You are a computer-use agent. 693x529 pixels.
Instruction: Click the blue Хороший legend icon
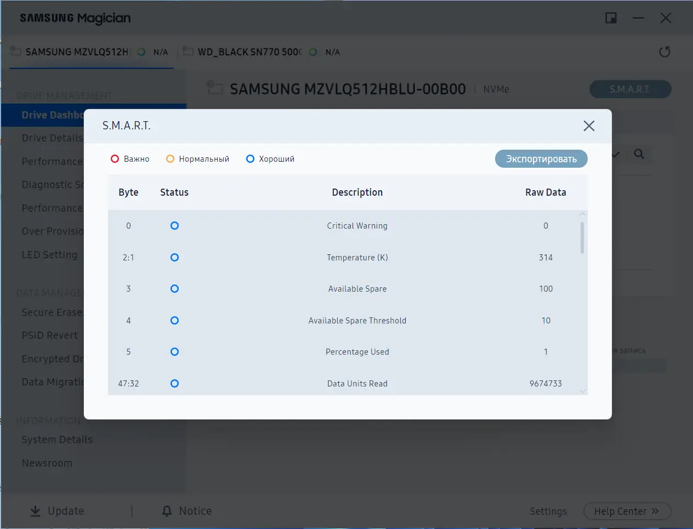click(250, 159)
